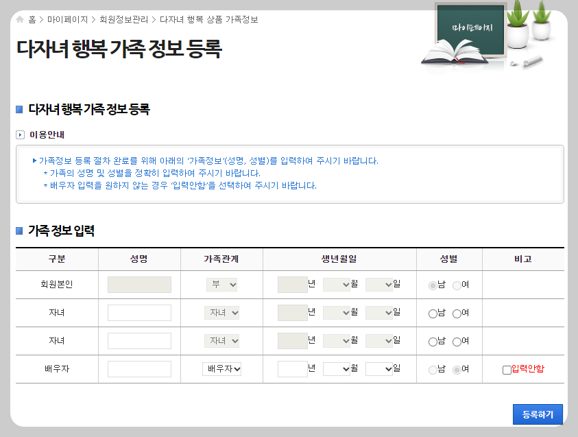Pick 여 for the second 자녀 row
The width and height of the screenshot is (578, 437).
457,342
